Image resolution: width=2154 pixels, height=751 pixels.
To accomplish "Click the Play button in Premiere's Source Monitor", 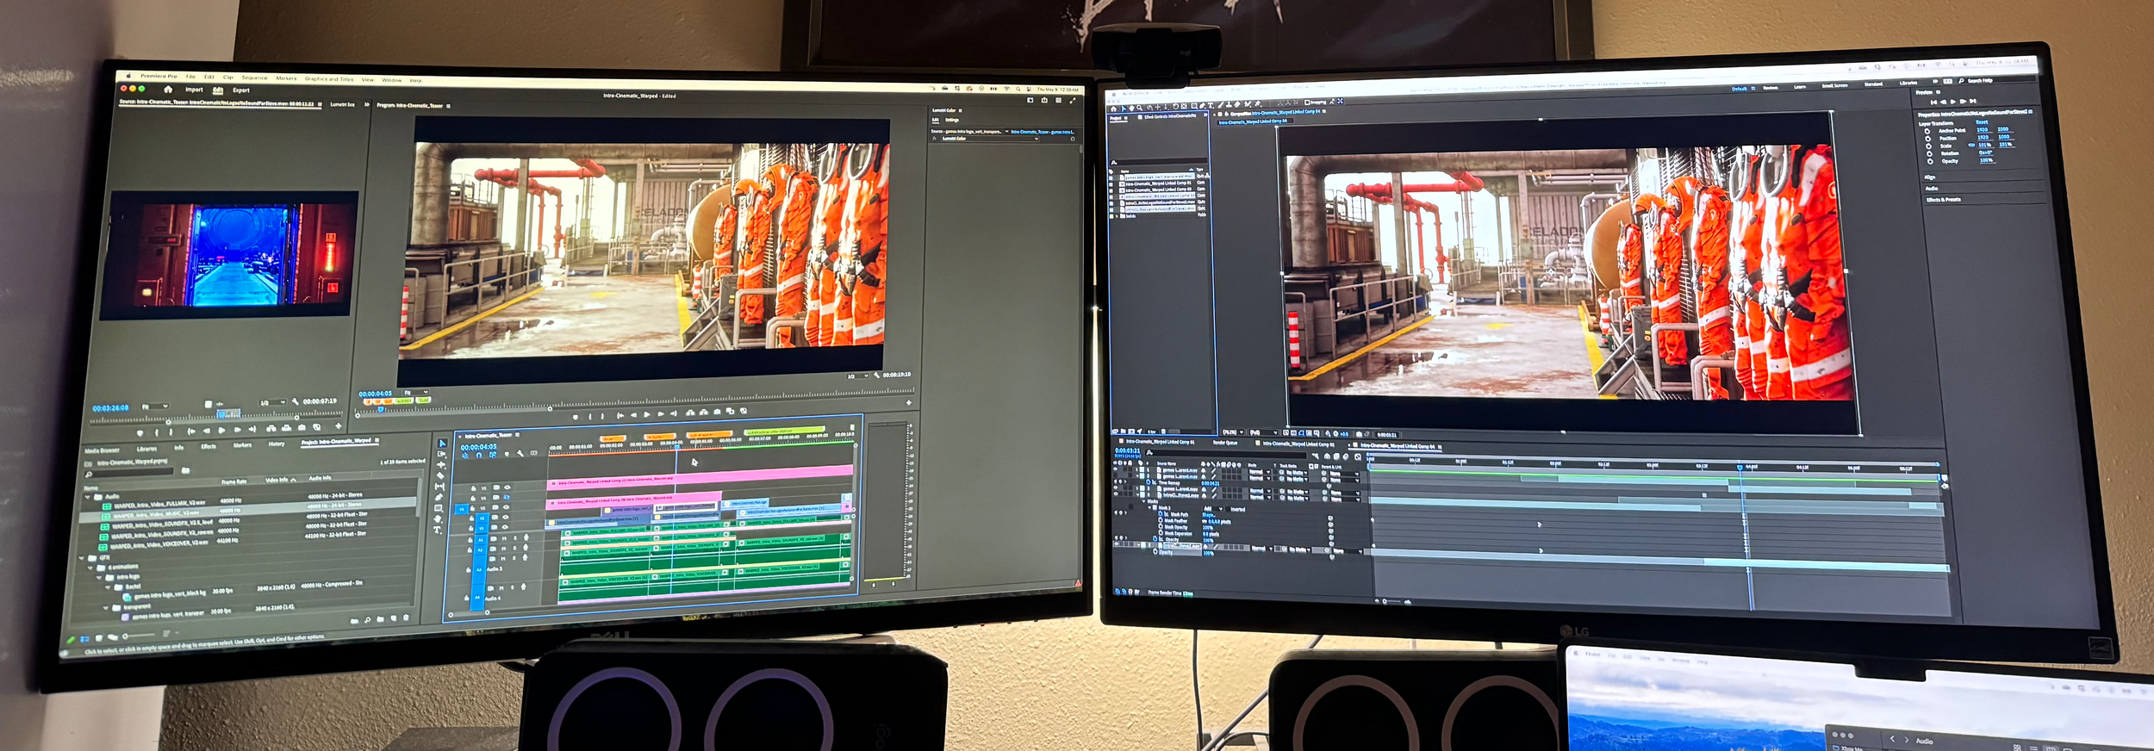I will tap(221, 430).
